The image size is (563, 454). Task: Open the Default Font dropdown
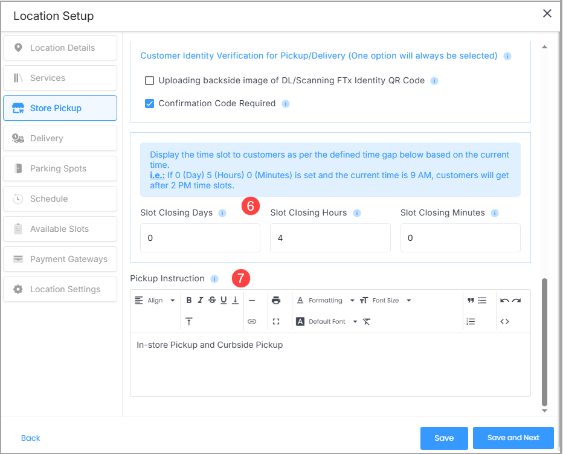click(x=327, y=322)
